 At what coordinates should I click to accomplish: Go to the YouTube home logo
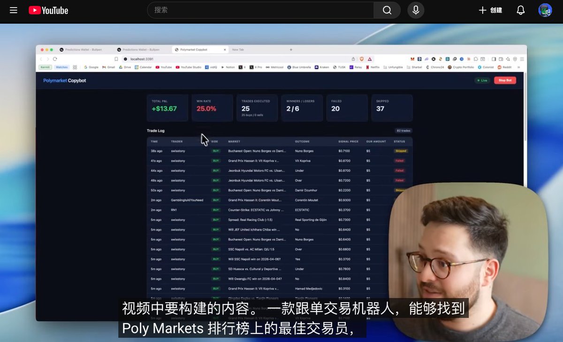(x=48, y=10)
